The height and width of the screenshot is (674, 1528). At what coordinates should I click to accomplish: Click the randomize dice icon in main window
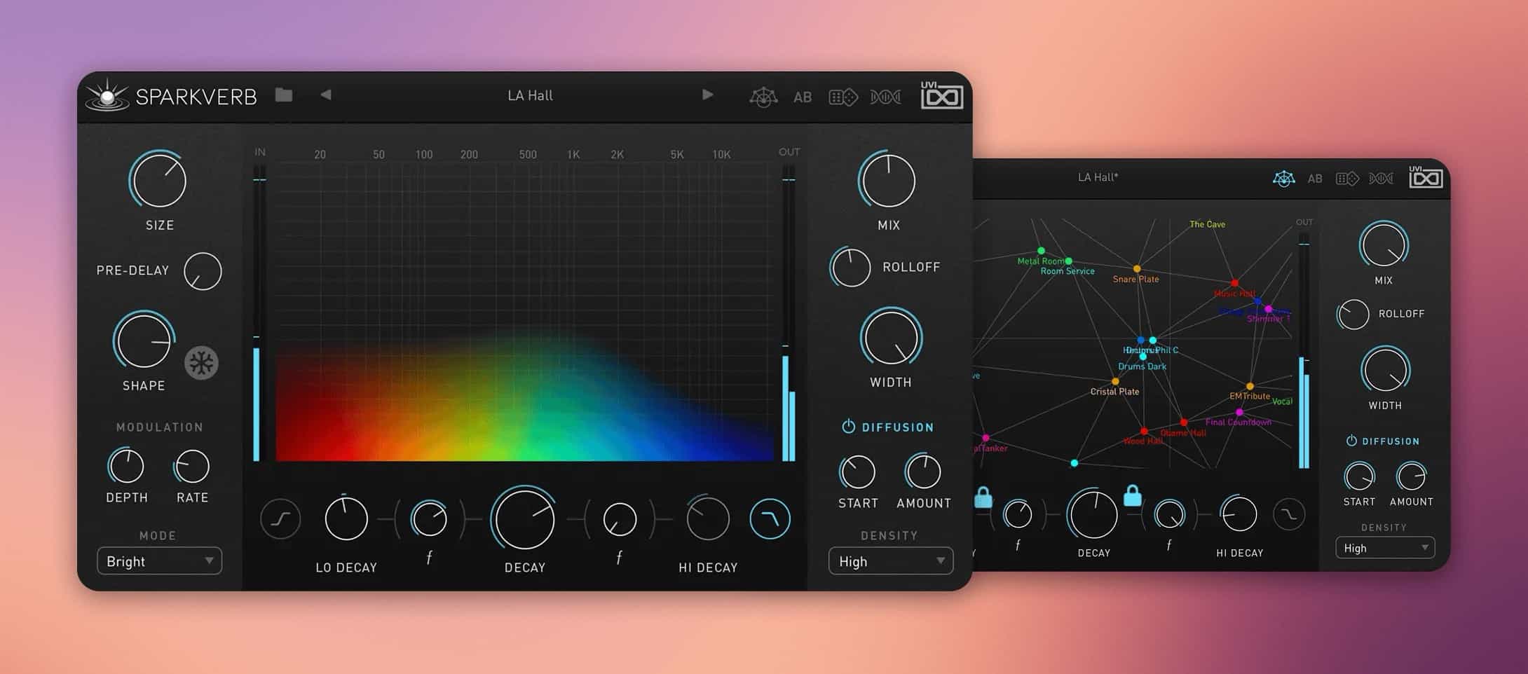coord(843,97)
